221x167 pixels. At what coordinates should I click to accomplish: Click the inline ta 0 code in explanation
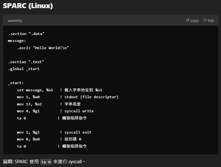46,162
